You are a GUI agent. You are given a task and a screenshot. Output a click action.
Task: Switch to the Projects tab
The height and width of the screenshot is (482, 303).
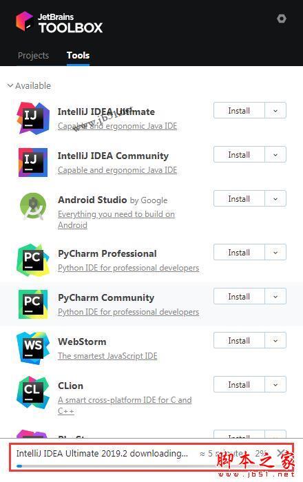(33, 56)
